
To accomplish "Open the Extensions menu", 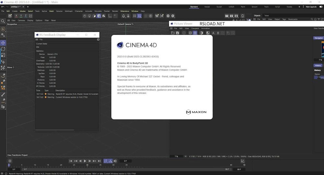I will coord(125,11).
